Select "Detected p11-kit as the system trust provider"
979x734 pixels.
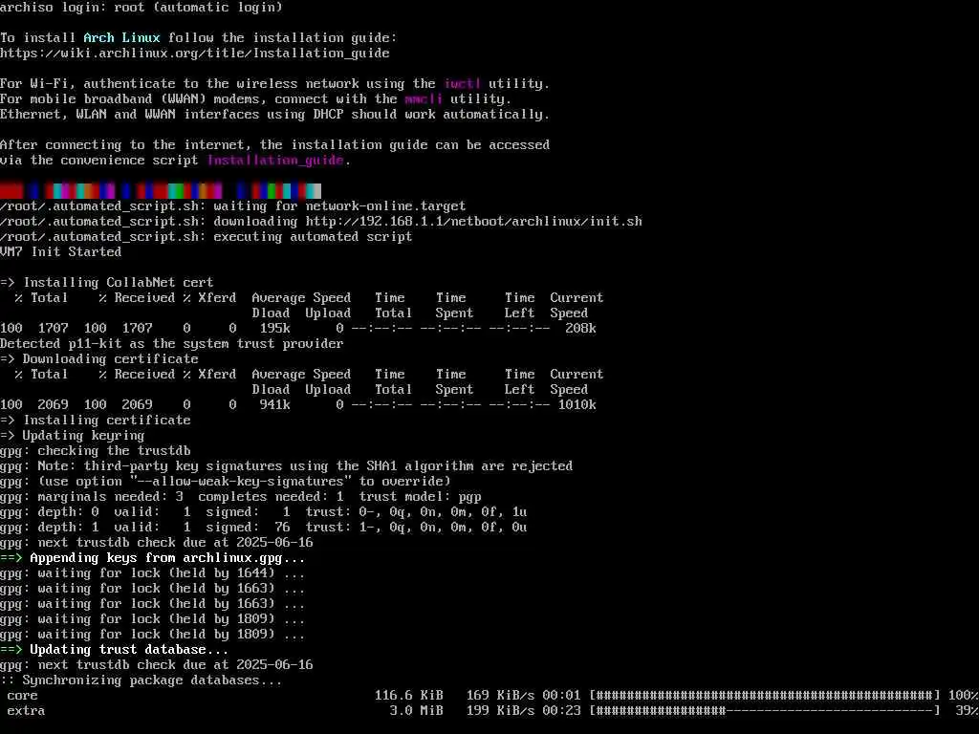[x=172, y=344]
